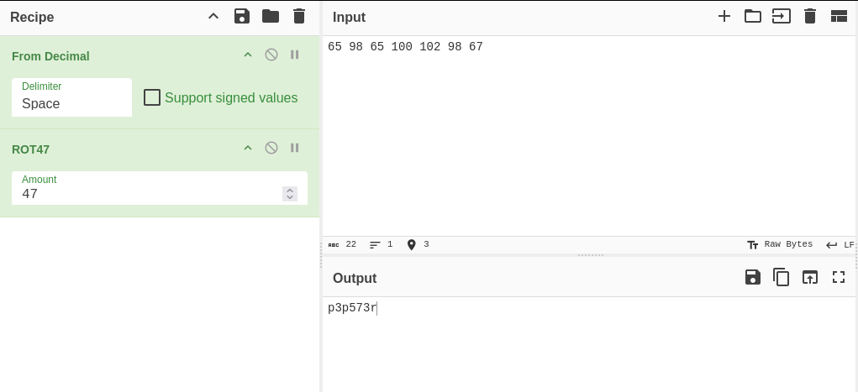
Task: Clear recipe with the trash icon
Action: click(x=299, y=17)
